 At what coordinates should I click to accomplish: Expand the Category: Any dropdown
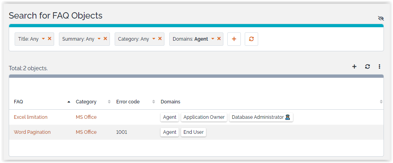point(154,39)
